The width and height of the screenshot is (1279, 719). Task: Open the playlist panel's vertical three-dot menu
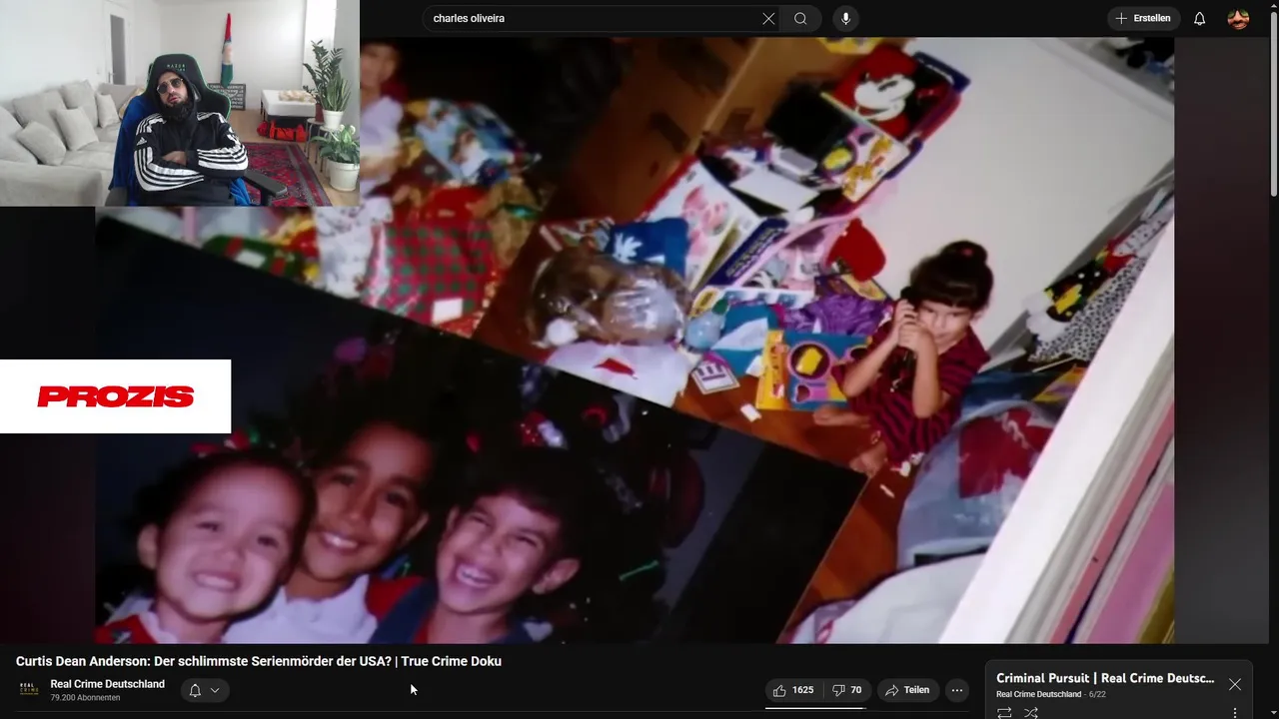(1235, 713)
